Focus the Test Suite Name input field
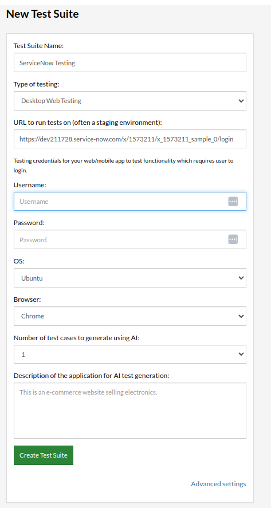This screenshot has width=271, height=508. pos(129,62)
